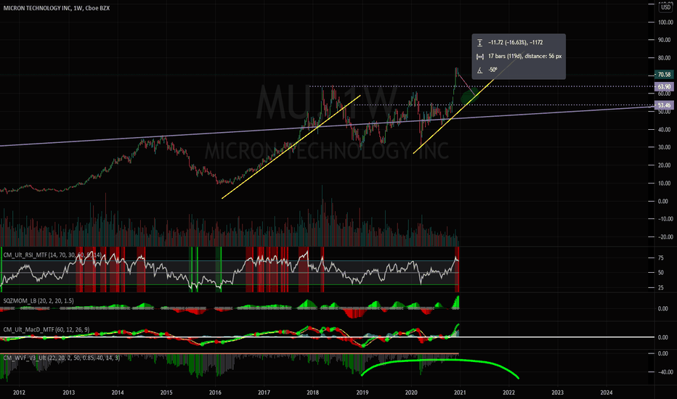Click the 40.00 price scale label
Screen dimensions: 677x399
[x=664, y=129]
